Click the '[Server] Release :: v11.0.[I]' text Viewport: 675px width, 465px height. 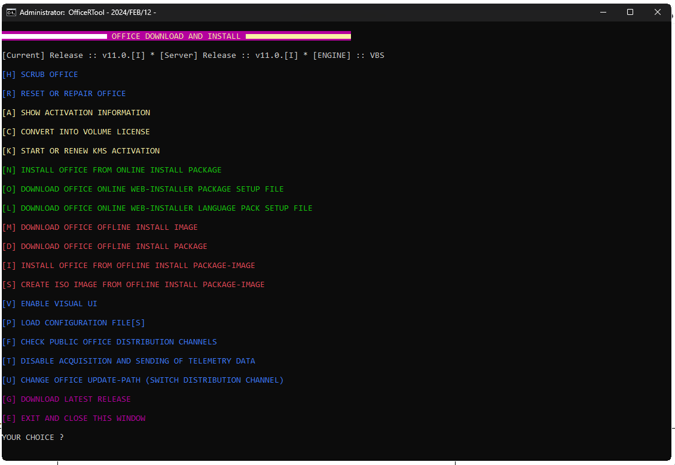[x=229, y=56]
